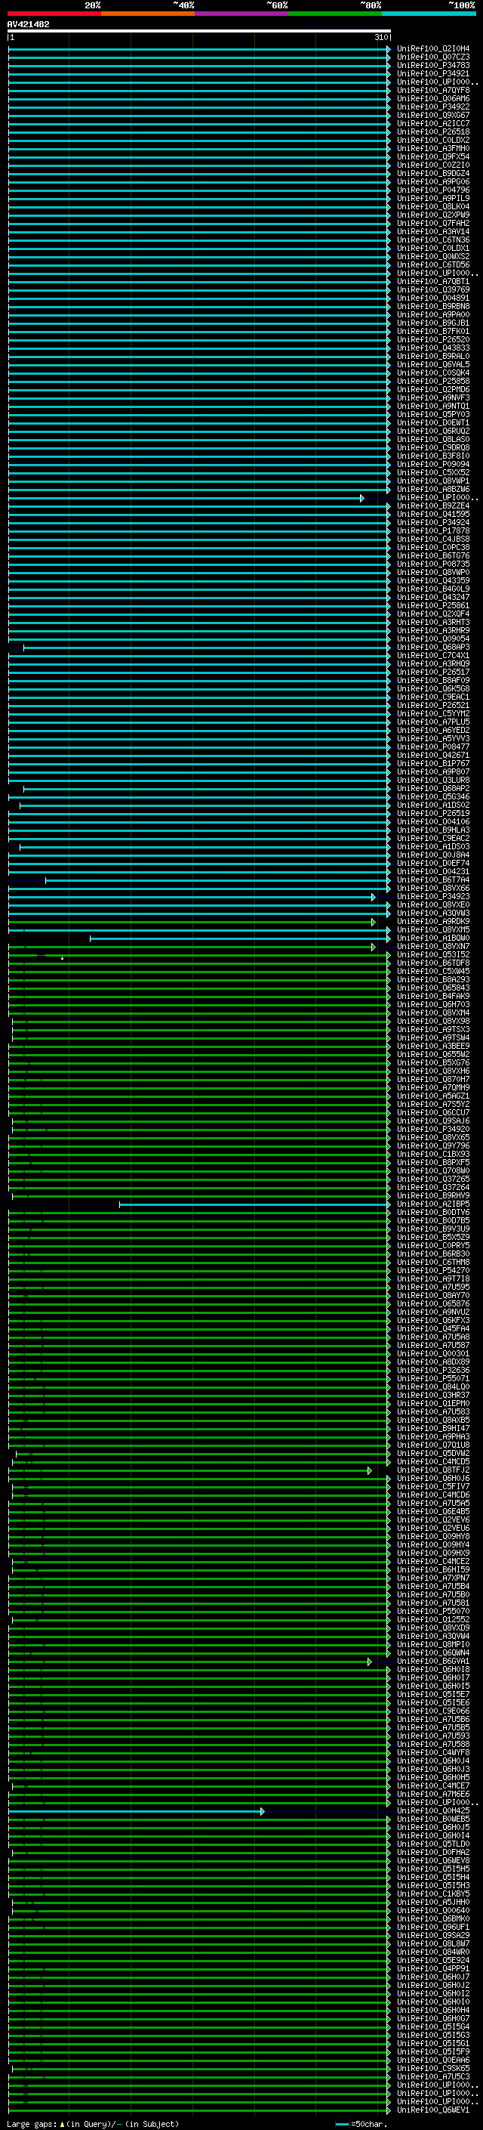Select UniRef100_C5YYM2 entry
The height and width of the screenshot is (2130, 483).
point(433,713)
